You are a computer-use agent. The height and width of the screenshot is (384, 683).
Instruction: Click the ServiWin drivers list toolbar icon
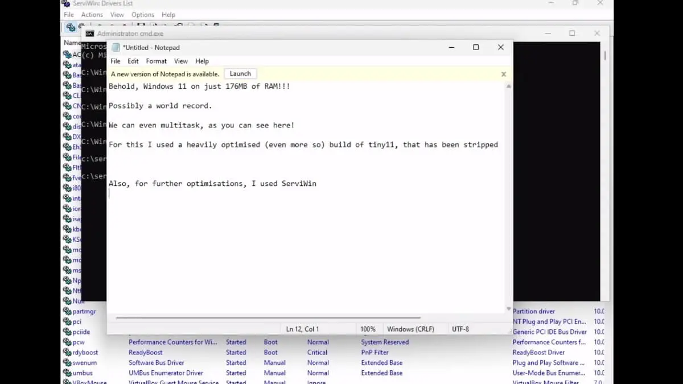point(70,27)
